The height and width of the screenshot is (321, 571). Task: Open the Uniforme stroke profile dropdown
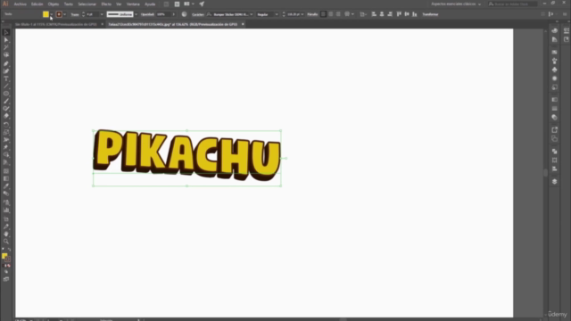136,14
